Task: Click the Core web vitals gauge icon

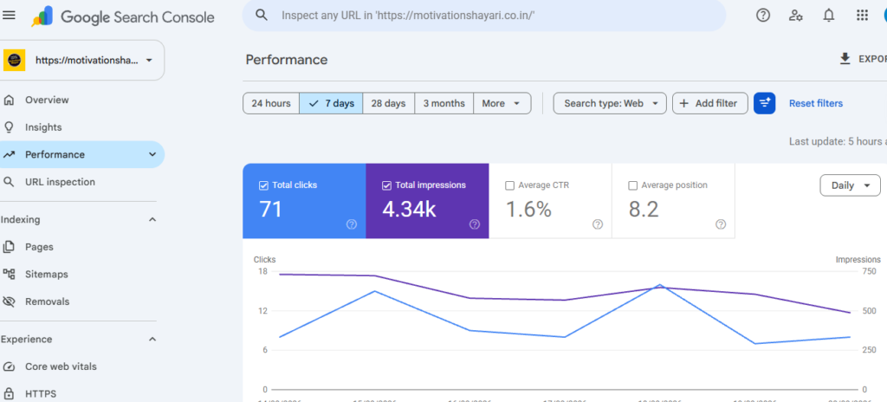Action: pos(9,366)
